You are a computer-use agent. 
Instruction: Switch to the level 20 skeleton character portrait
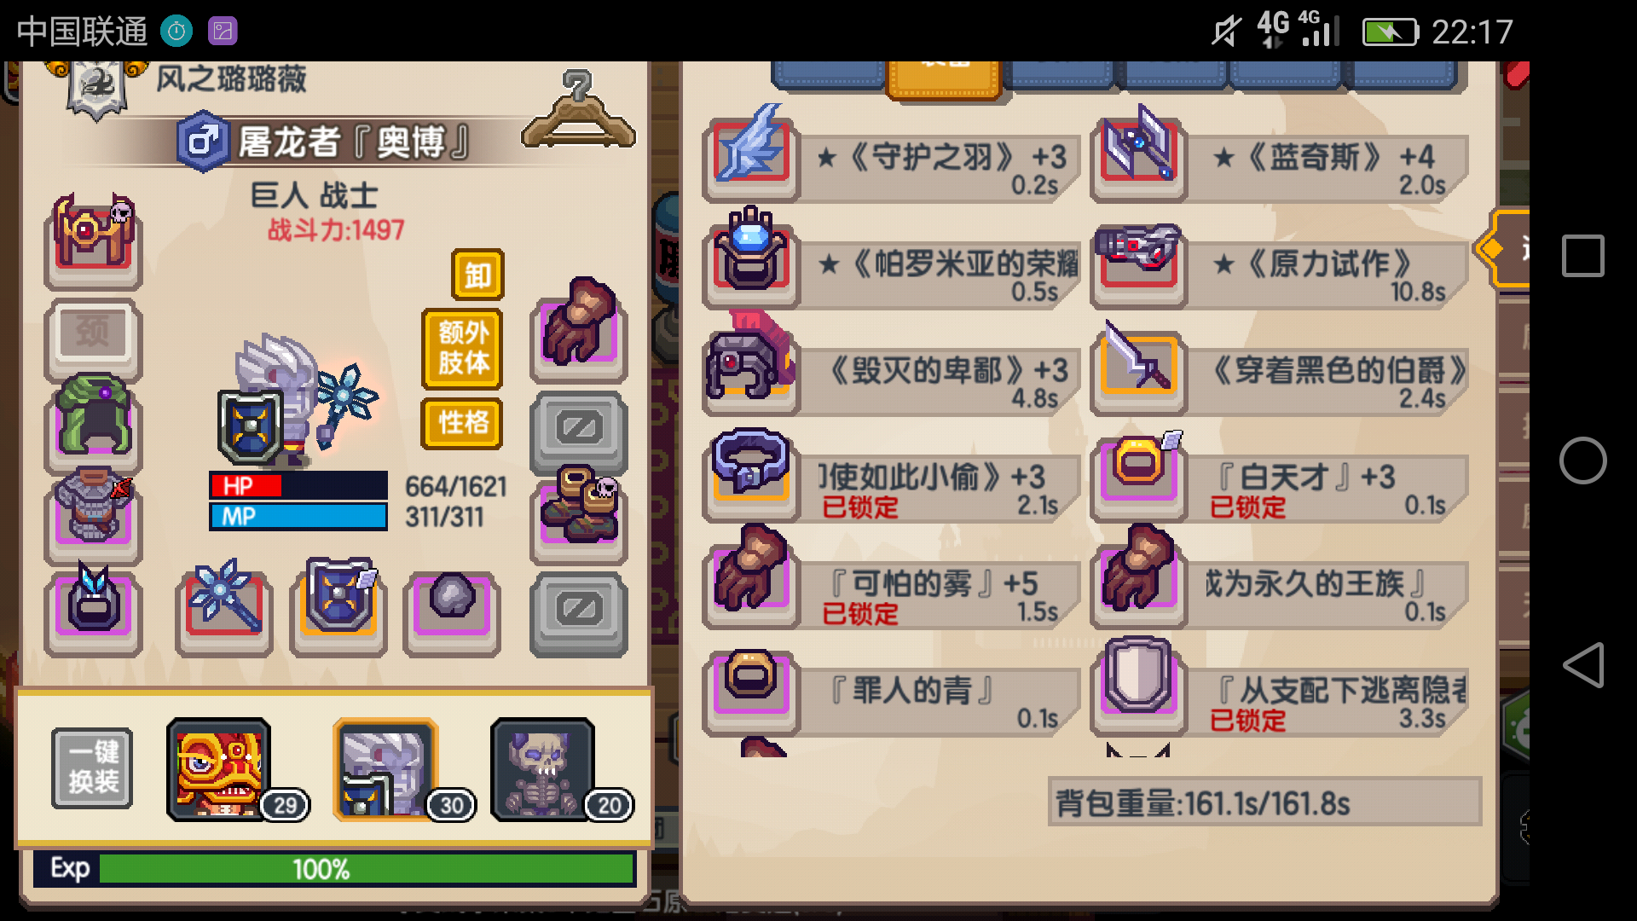tap(543, 769)
